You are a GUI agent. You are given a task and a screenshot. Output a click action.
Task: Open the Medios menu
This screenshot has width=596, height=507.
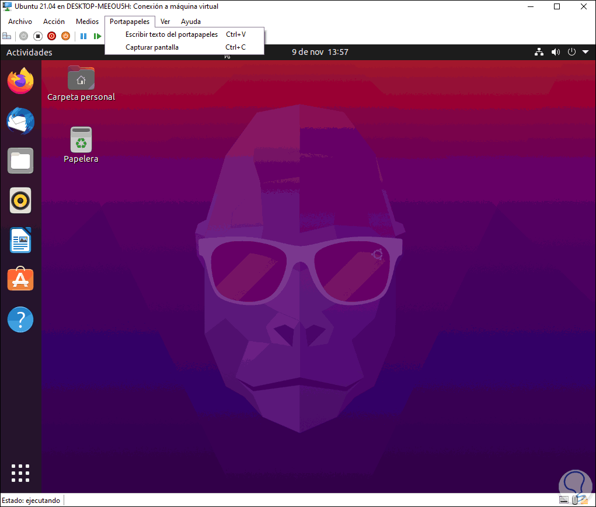tap(88, 22)
